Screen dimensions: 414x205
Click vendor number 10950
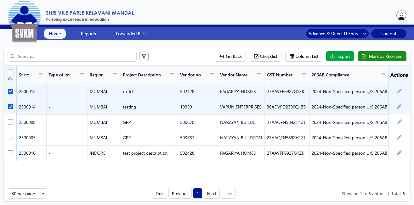(x=186, y=107)
